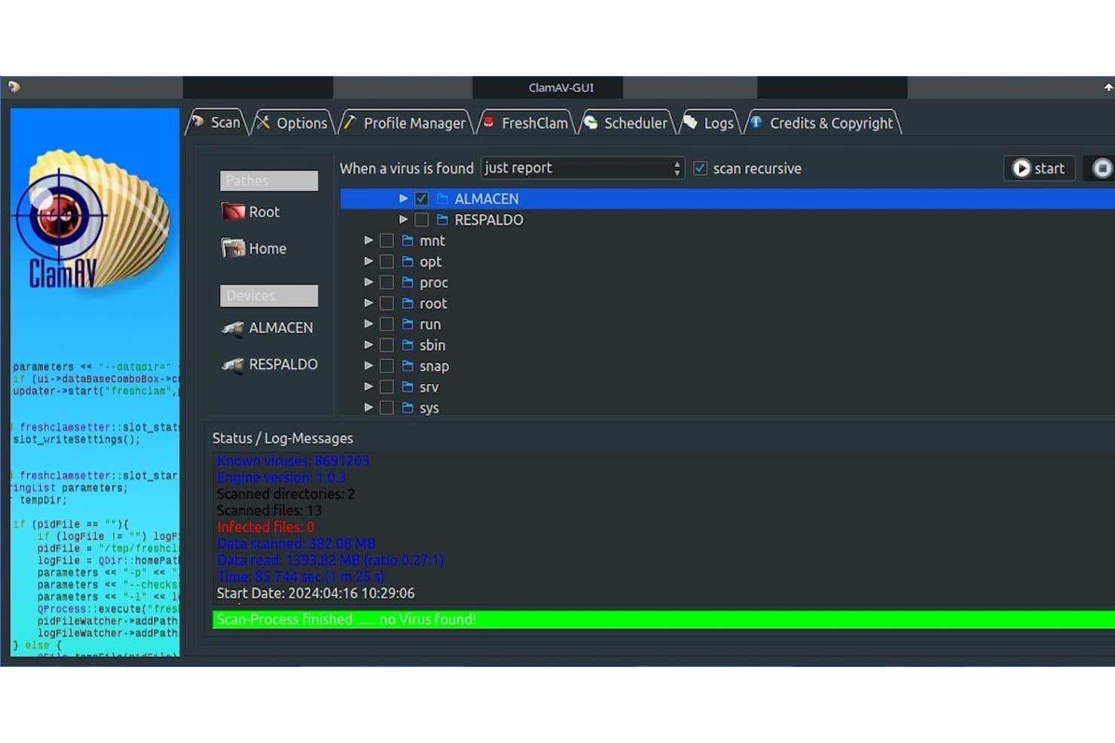This screenshot has width=1115, height=743.
Task: Click the srv folder icon
Action: tap(408, 387)
